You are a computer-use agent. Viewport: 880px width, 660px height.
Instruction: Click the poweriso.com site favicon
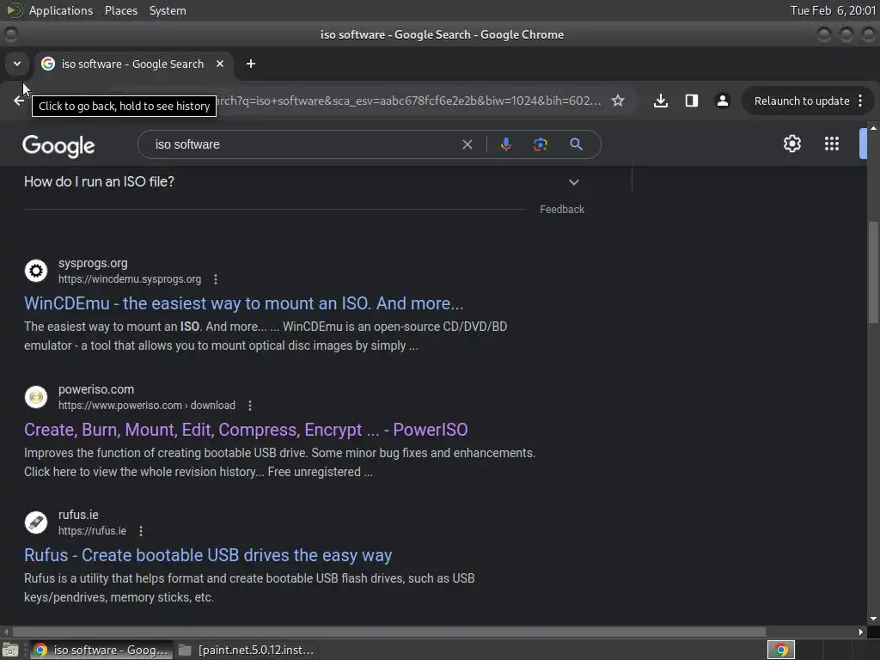tap(36, 397)
